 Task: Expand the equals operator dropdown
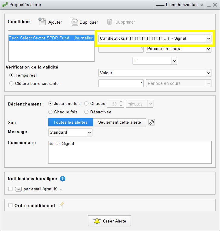coord(155,61)
